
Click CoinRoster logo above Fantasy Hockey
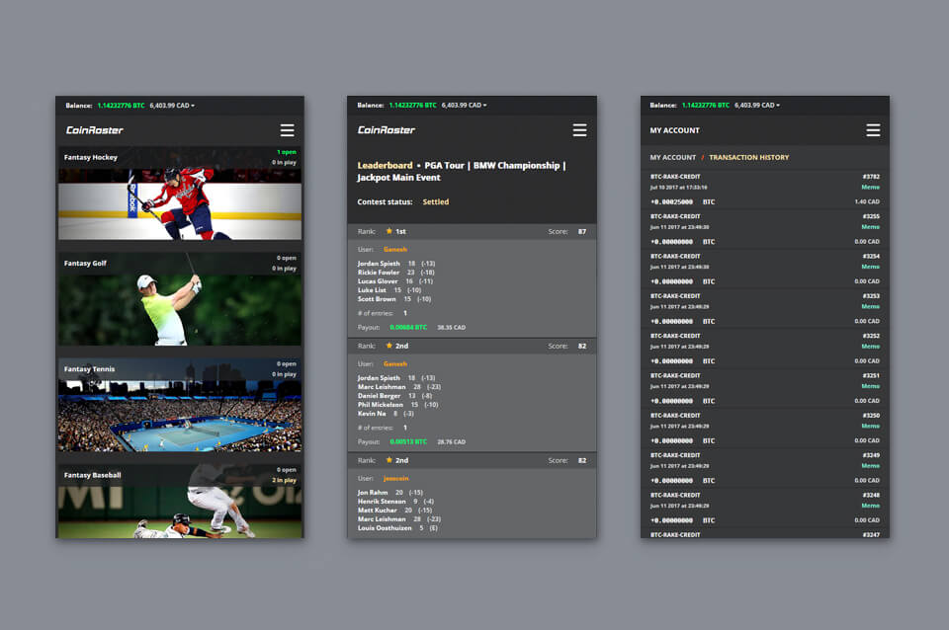click(95, 130)
